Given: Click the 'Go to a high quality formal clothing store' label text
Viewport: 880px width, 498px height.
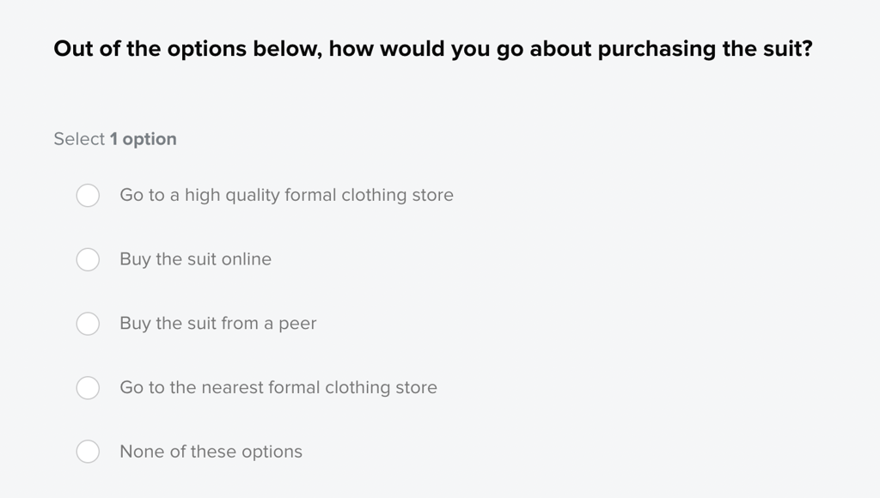Looking at the screenshot, I should [x=286, y=195].
